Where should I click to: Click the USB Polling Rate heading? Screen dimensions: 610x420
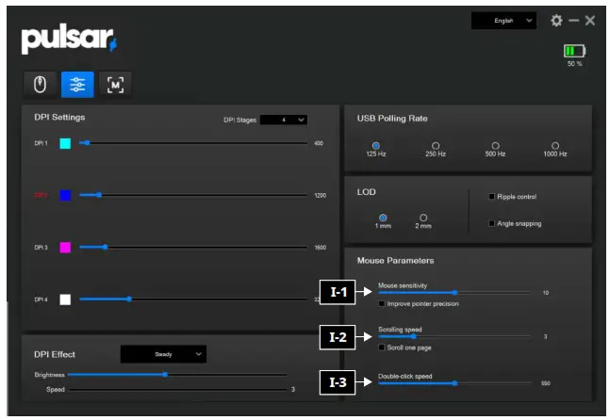pyautogui.click(x=392, y=119)
